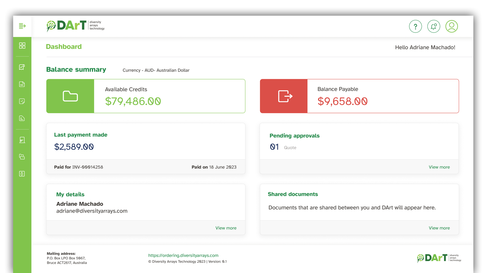Click the Currency - AUD- Australian Dollar label

(x=156, y=70)
